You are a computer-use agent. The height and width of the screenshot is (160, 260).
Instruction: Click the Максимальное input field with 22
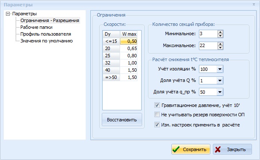coord(208,46)
